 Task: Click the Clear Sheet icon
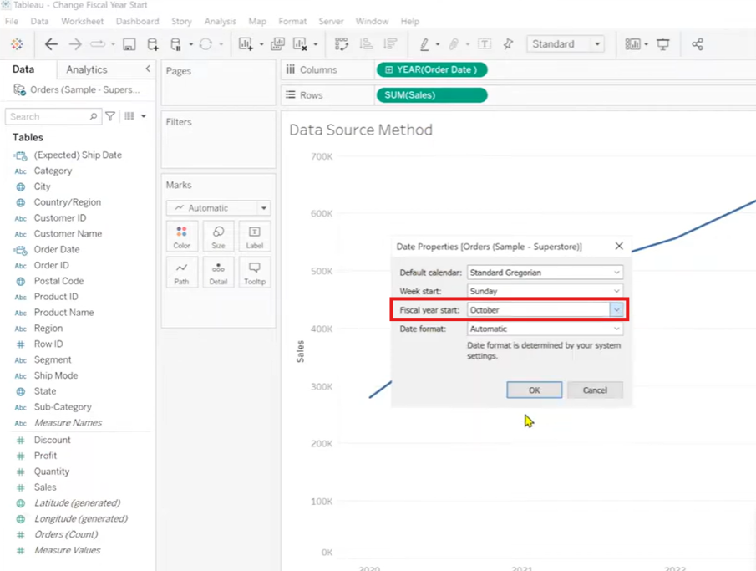click(x=301, y=44)
